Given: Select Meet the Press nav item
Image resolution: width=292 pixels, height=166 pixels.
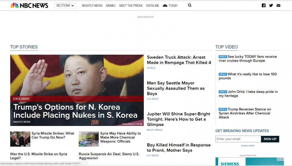Looking at the screenshot, I should 131,6.
